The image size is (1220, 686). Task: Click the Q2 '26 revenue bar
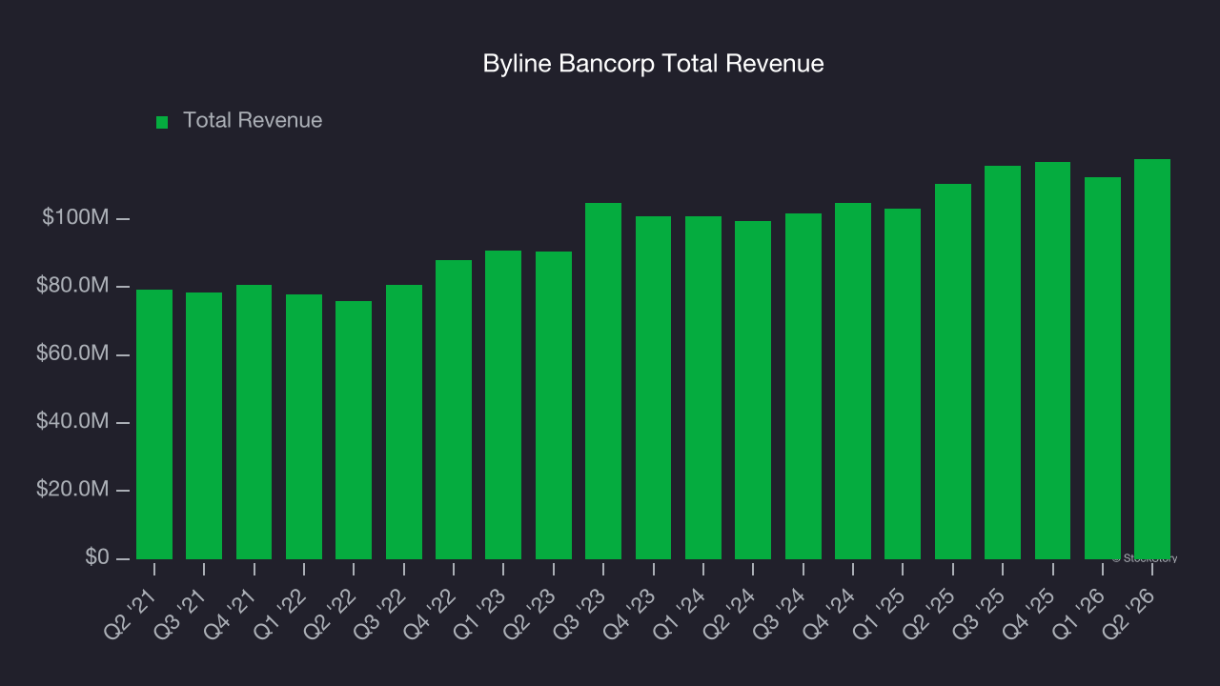pyautogui.click(x=1152, y=358)
